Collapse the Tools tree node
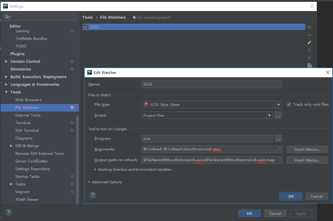 [x=6, y=92]
